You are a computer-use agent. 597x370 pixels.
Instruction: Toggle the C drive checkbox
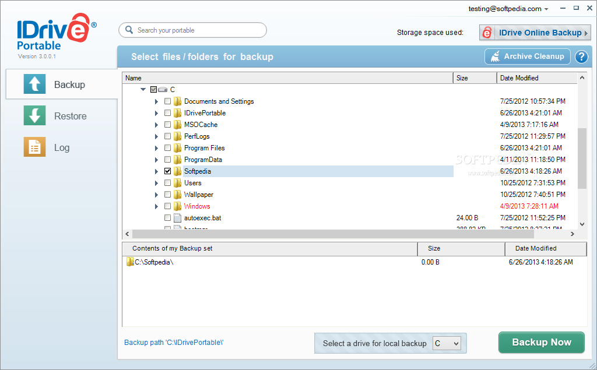coord(153,90)
